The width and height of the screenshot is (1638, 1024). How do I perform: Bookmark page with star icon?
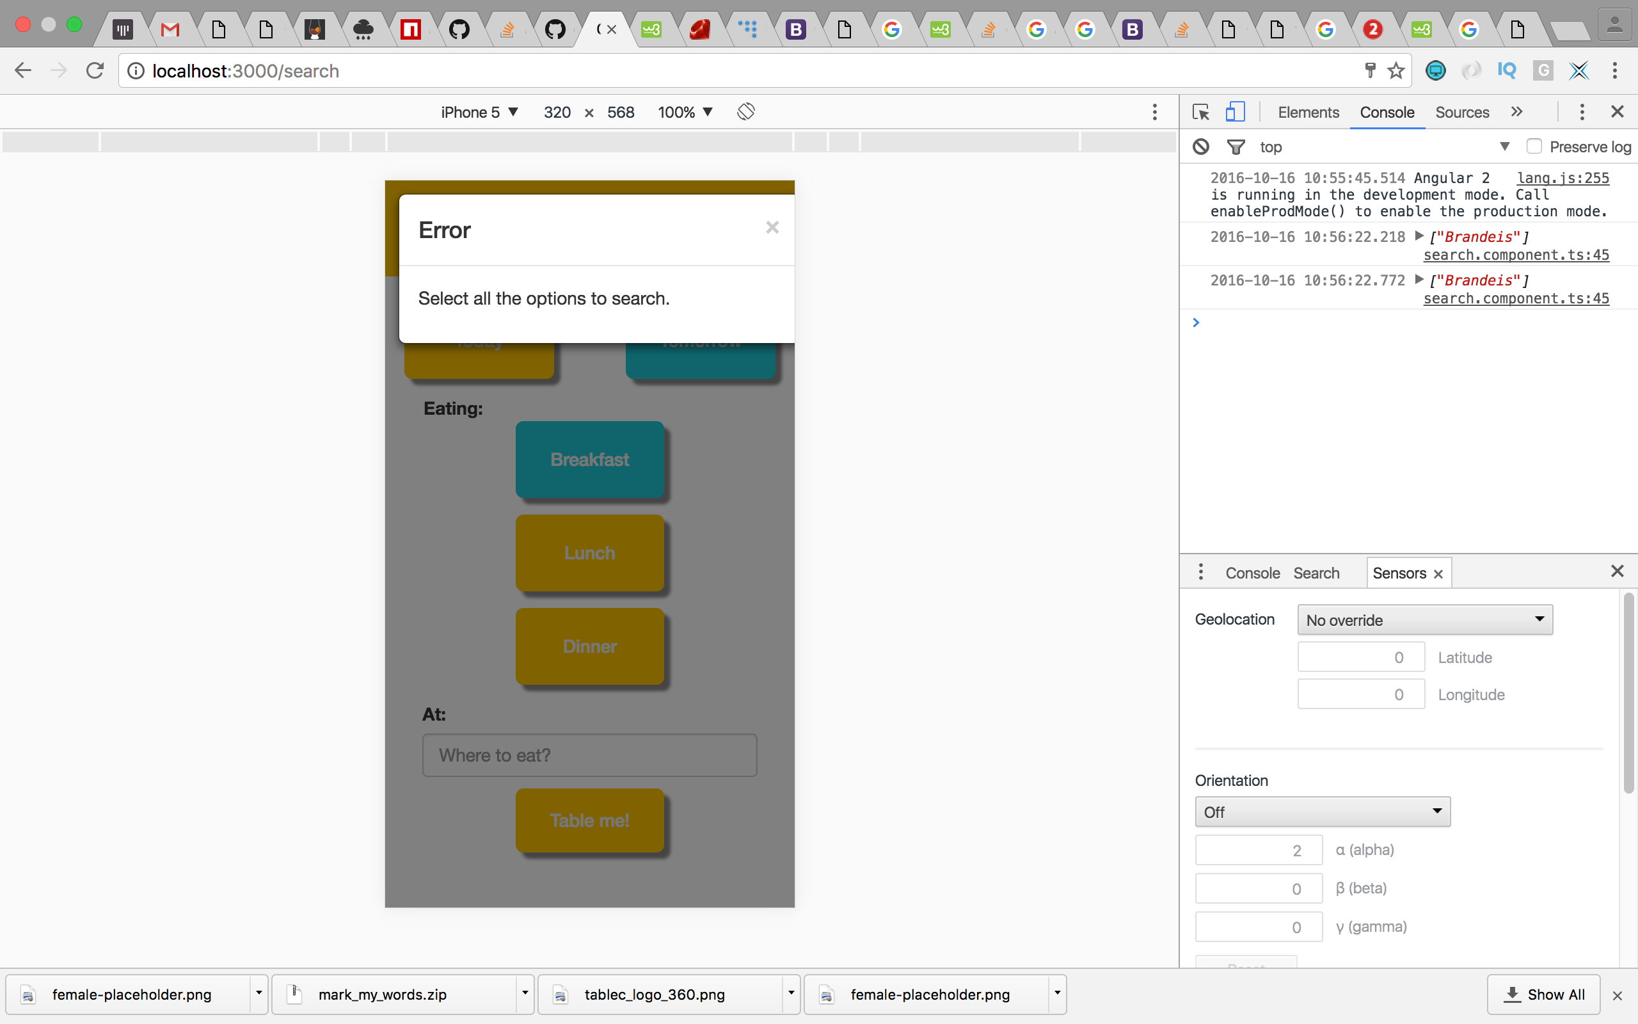(x=1395, y=70)
